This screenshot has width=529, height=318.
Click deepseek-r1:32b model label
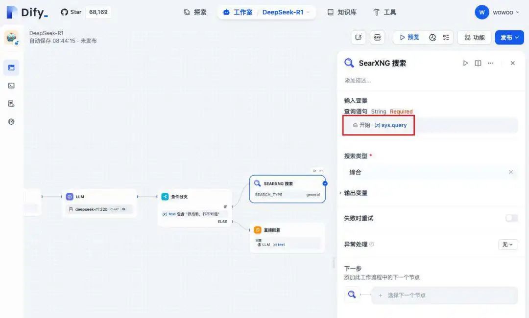tap(91, 209)
